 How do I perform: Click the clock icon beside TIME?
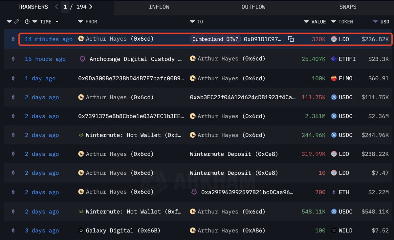tap(27, 22)
